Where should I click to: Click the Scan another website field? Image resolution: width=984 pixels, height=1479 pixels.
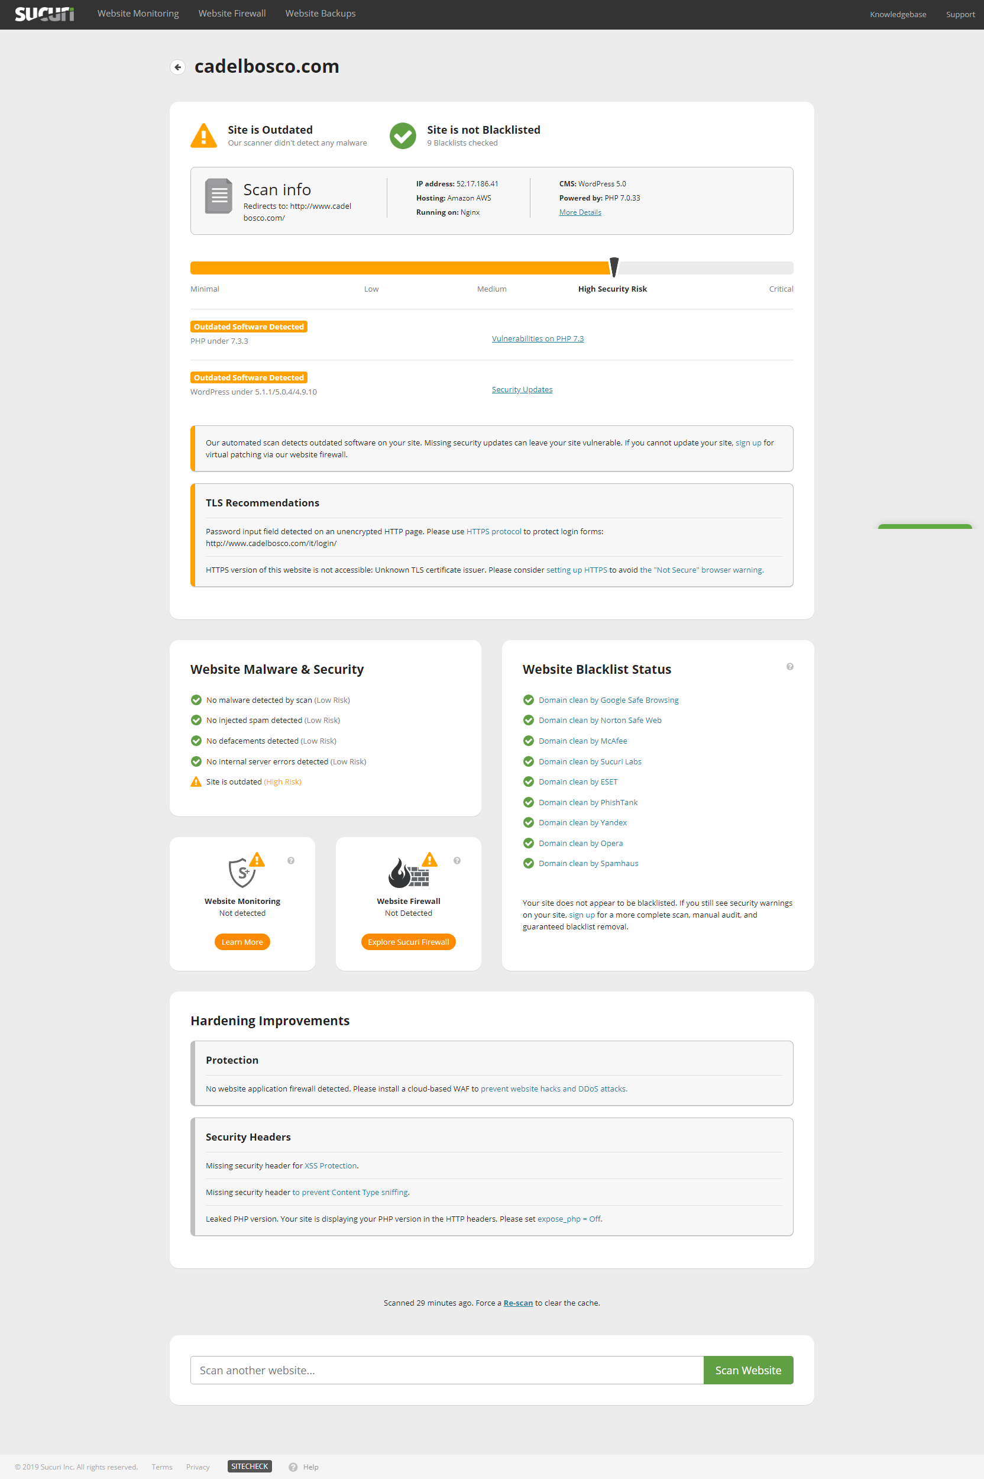(447, 1370)
